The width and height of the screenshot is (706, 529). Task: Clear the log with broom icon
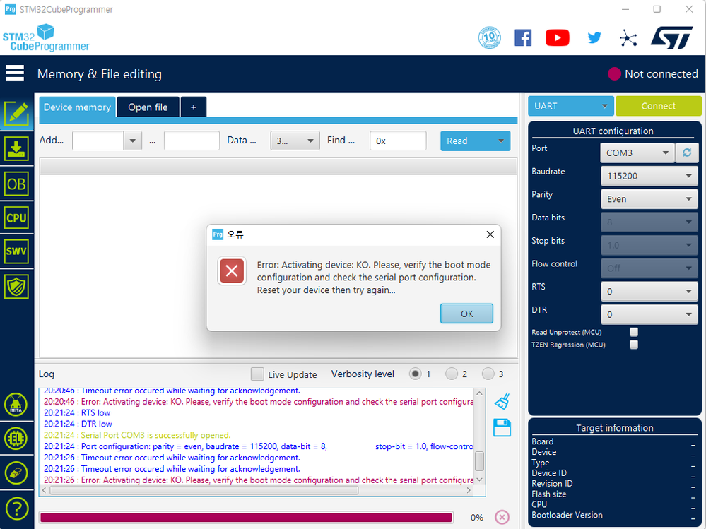coord(502,401)
